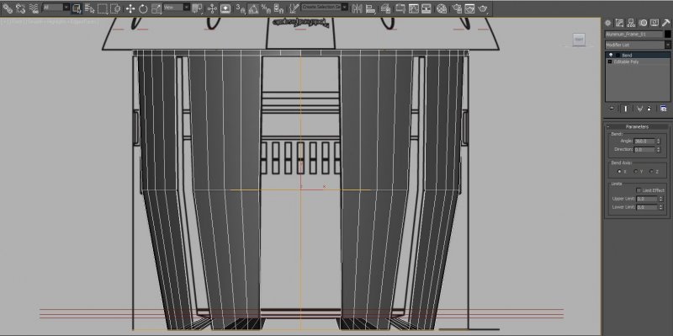Viewport: 673px width, 336px height.
Task: Open the Material Editor icon
Action: click(442, 8)
